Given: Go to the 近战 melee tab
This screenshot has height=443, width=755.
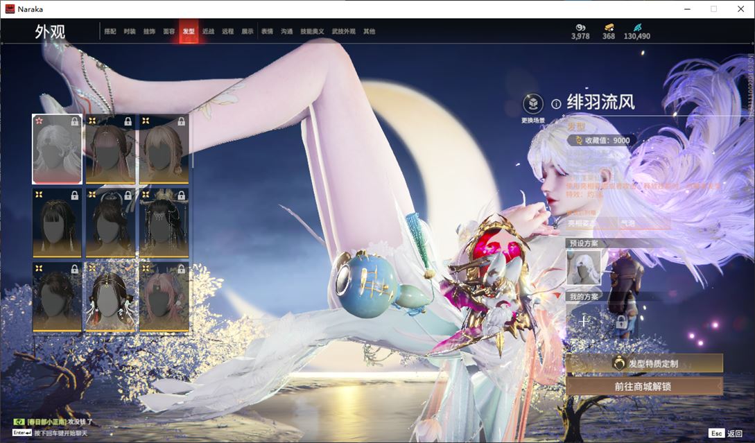Looking at the screenshot, I should pos(208,31).
